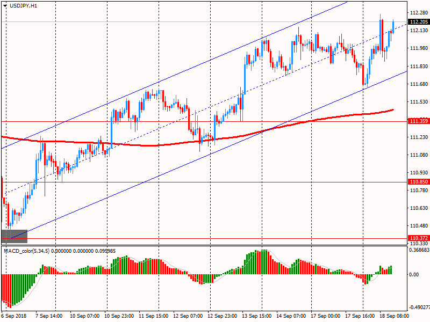Click time axis label 14 Sep 07:00
The width and height of the screenshot is (430, 322).
[291, 316]
